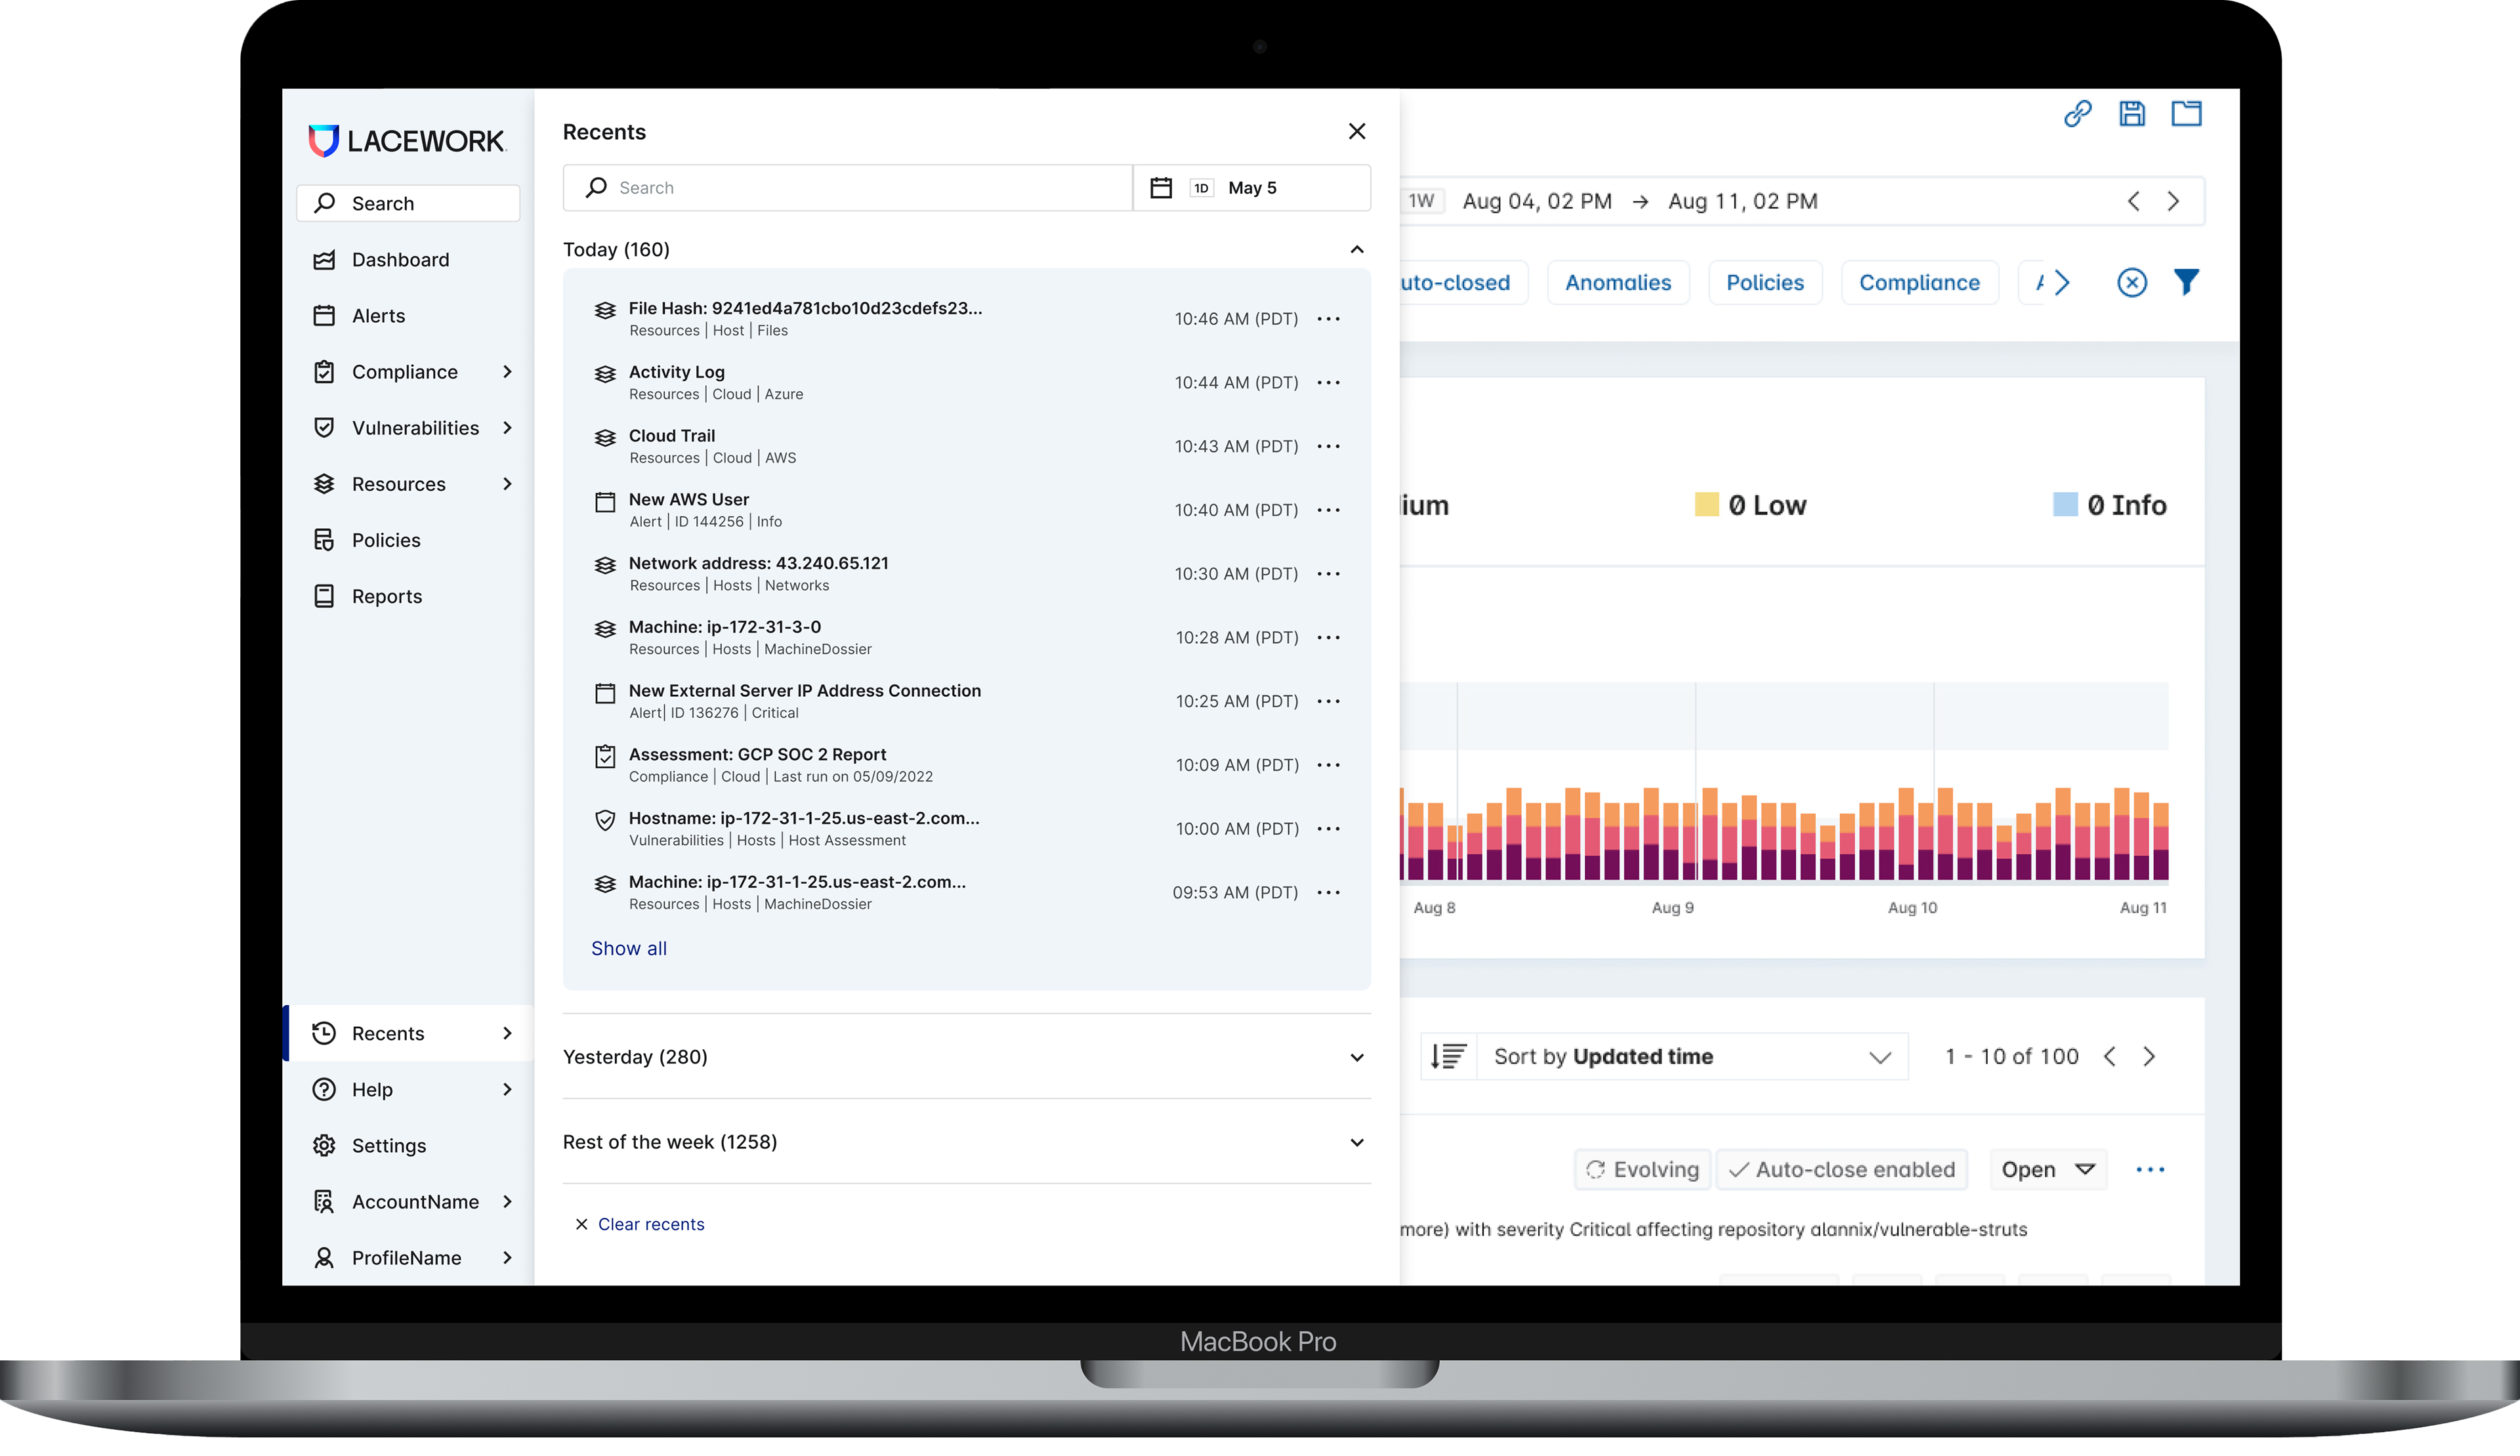This screenshot has height=1456, width=2520.
Task: Expand the AccountName submenu chevron
Action: pos(507,1202)
